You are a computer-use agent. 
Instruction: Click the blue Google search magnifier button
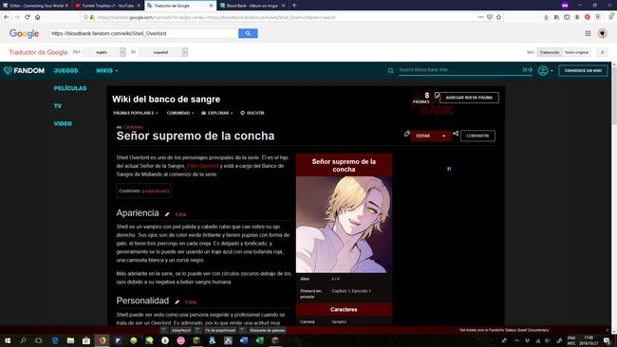pyautogui.click(x=248, y=33)
